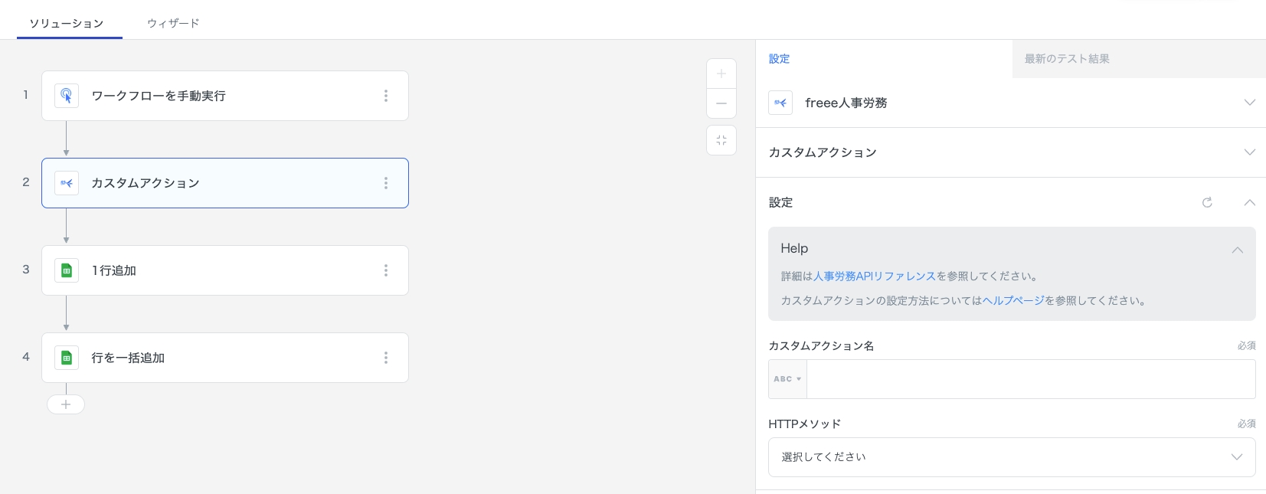Zoom in the workflow canvas

(x=721, y=74)
